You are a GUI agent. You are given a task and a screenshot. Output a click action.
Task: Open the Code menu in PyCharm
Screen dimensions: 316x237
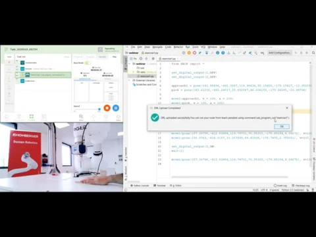point(168,47)
